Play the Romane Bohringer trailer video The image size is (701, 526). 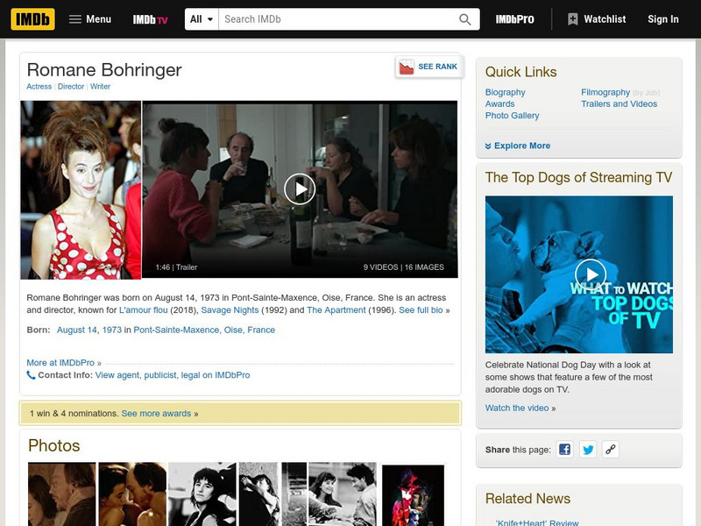click(301, 188)
